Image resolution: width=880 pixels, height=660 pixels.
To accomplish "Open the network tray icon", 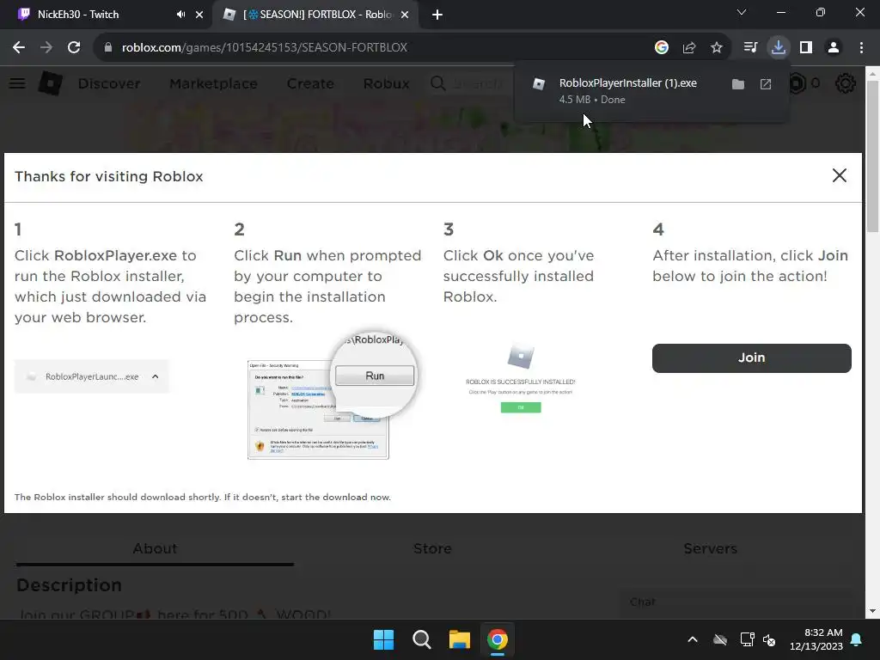I will 747,639.
